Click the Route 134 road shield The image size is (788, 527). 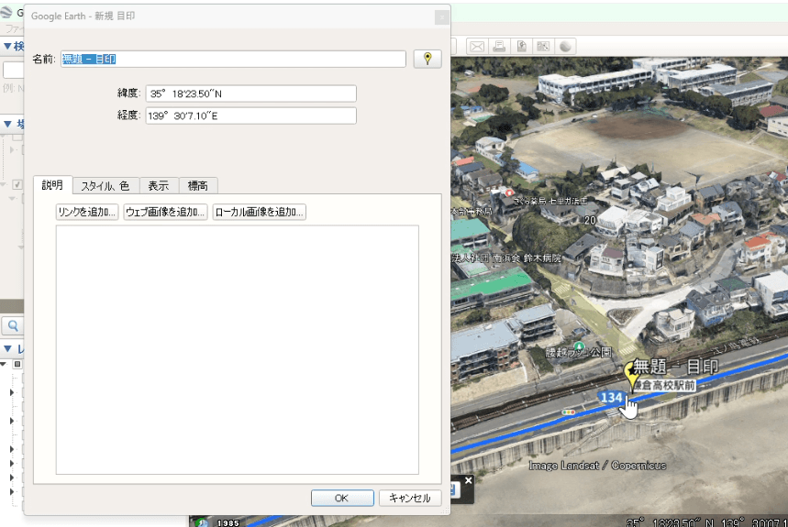pyautogui.click(x=612, y=398)
